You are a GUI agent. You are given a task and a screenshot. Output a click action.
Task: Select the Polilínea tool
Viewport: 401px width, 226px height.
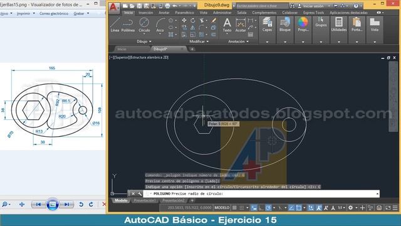point(128,25)
